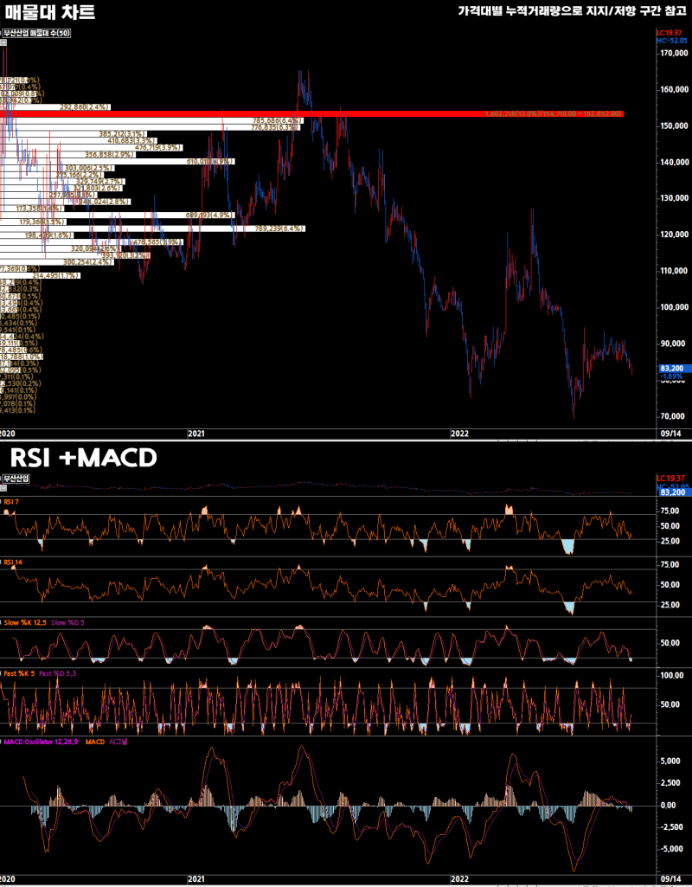This screenshot has width=692, height=887.
Task: Click the 100.00 axis label in Fast stochastic
Action: tap(671, 676)
